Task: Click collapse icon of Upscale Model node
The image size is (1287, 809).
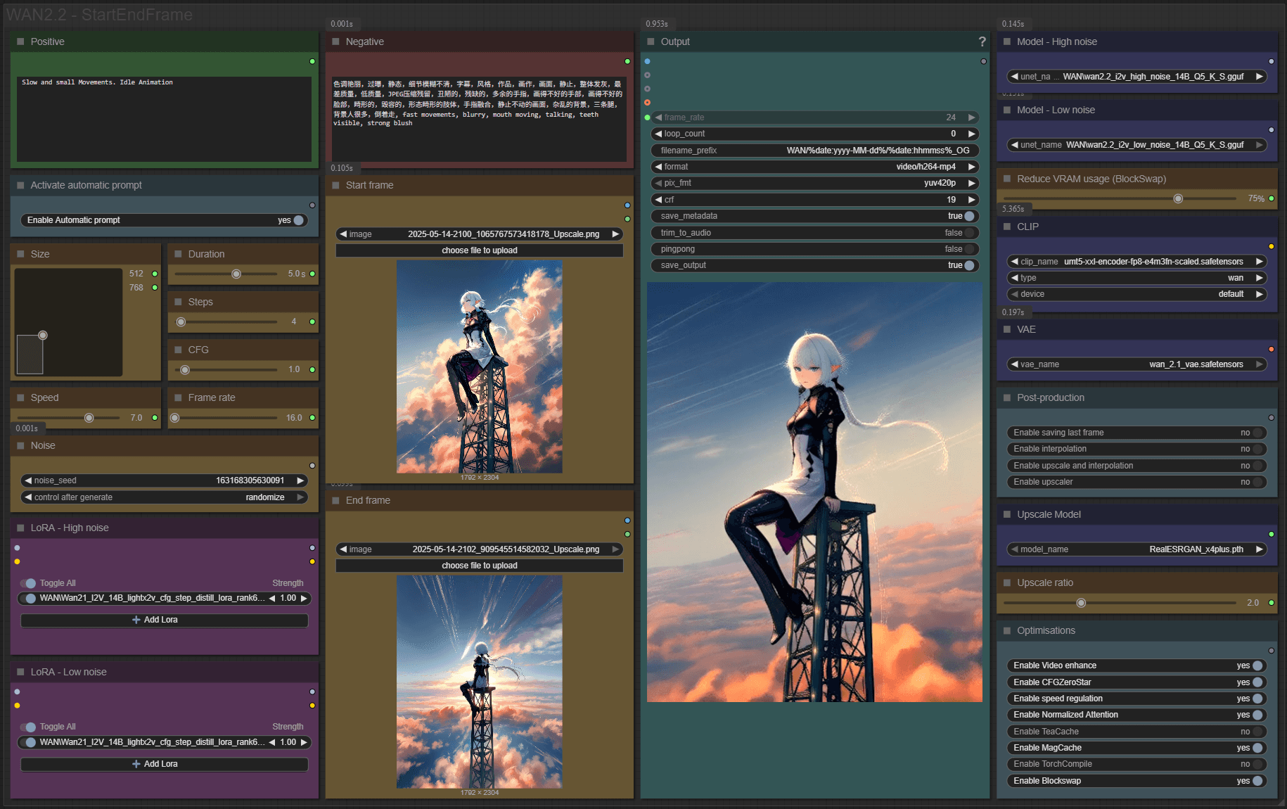Action: [1007, 514]
